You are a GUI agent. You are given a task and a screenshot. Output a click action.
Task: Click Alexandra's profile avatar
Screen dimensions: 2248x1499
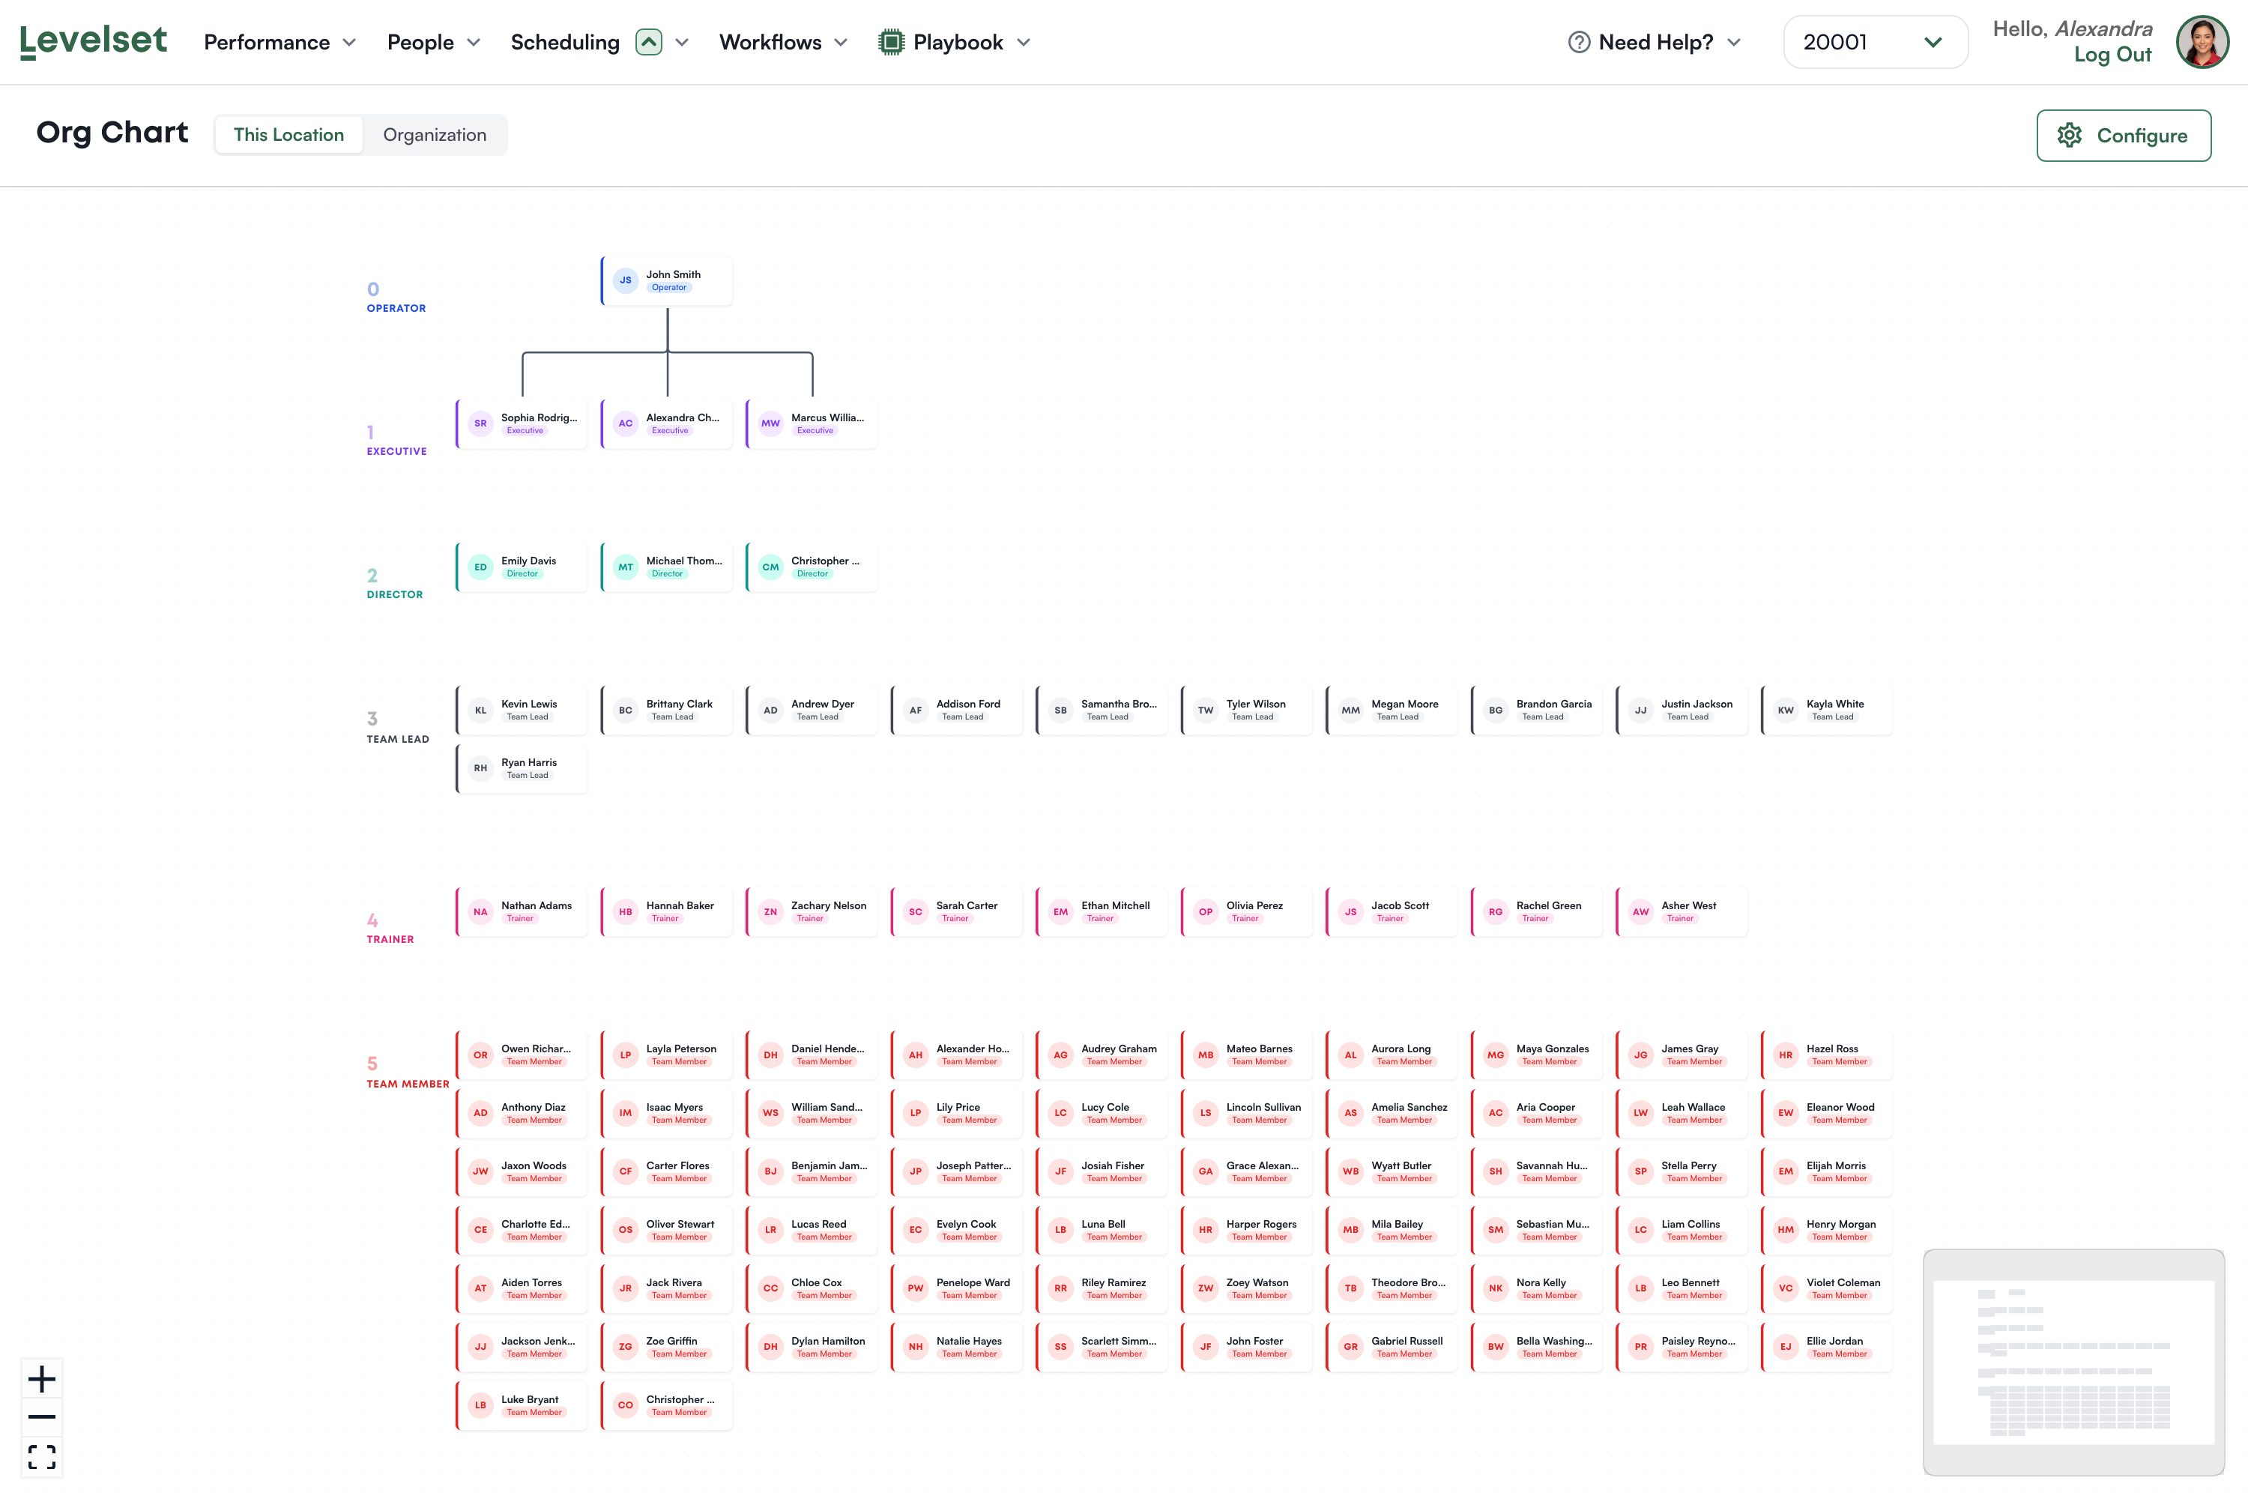pyautogui.click(x=2202, y=41)
